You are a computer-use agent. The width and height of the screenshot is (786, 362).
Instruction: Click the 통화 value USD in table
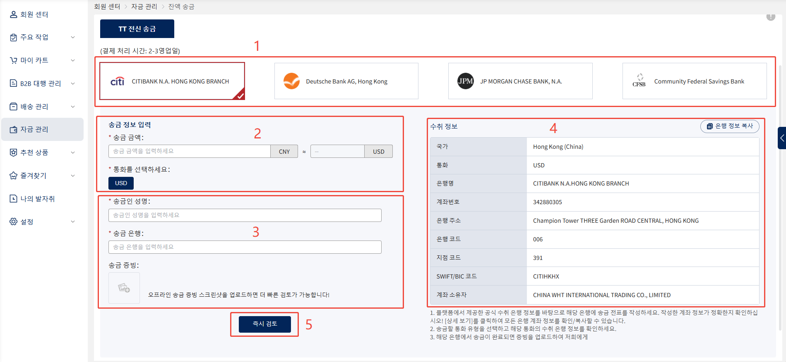click(x=539, y=165)
